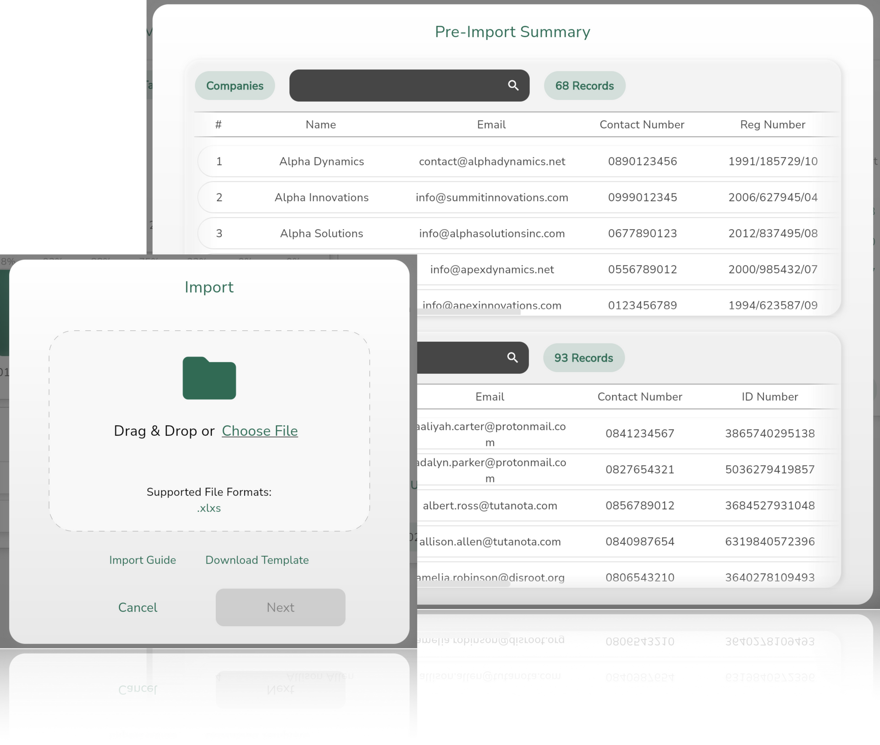Click the Email header in Companies table
Image resolution: width=880 pixels, height=745 pixels.
[491, 125]
